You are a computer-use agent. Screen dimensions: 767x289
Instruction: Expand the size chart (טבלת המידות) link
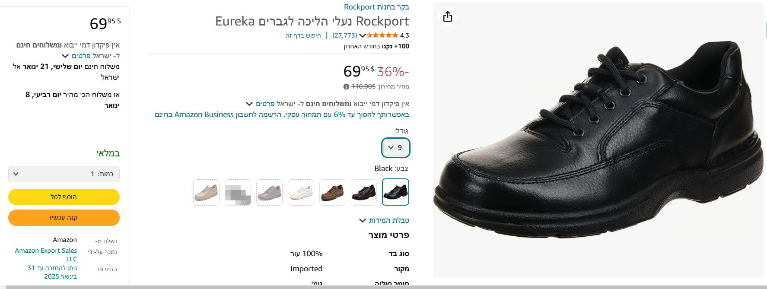pos(384,220)
